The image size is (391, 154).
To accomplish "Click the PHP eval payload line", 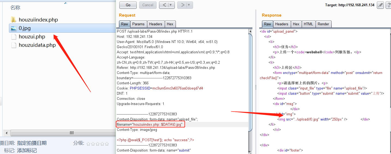I will (155, 140).
